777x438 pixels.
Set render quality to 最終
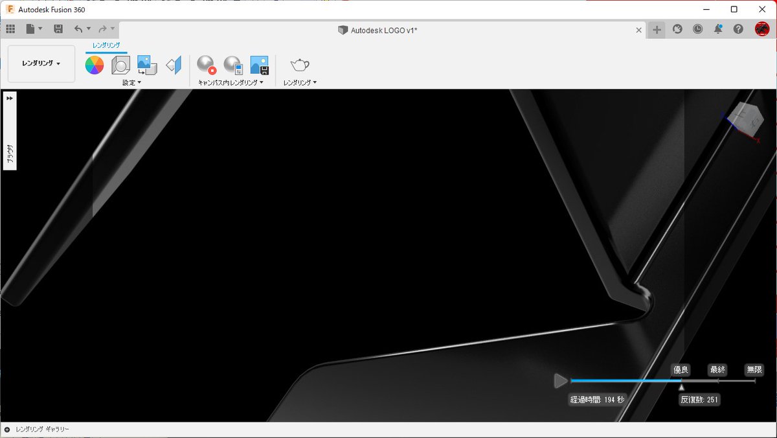[717, 370]
